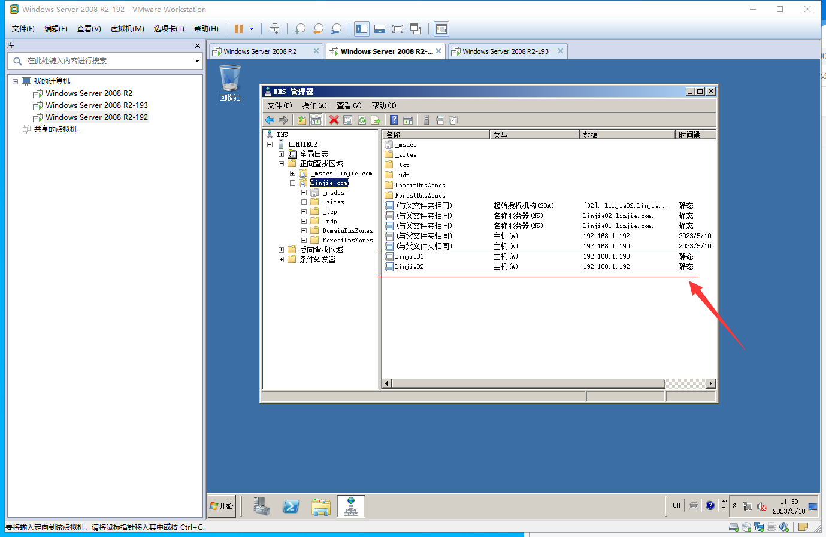826x537 pixels.
Task: Select 共享的虚拟机 in library
Action: click(55, 129)
